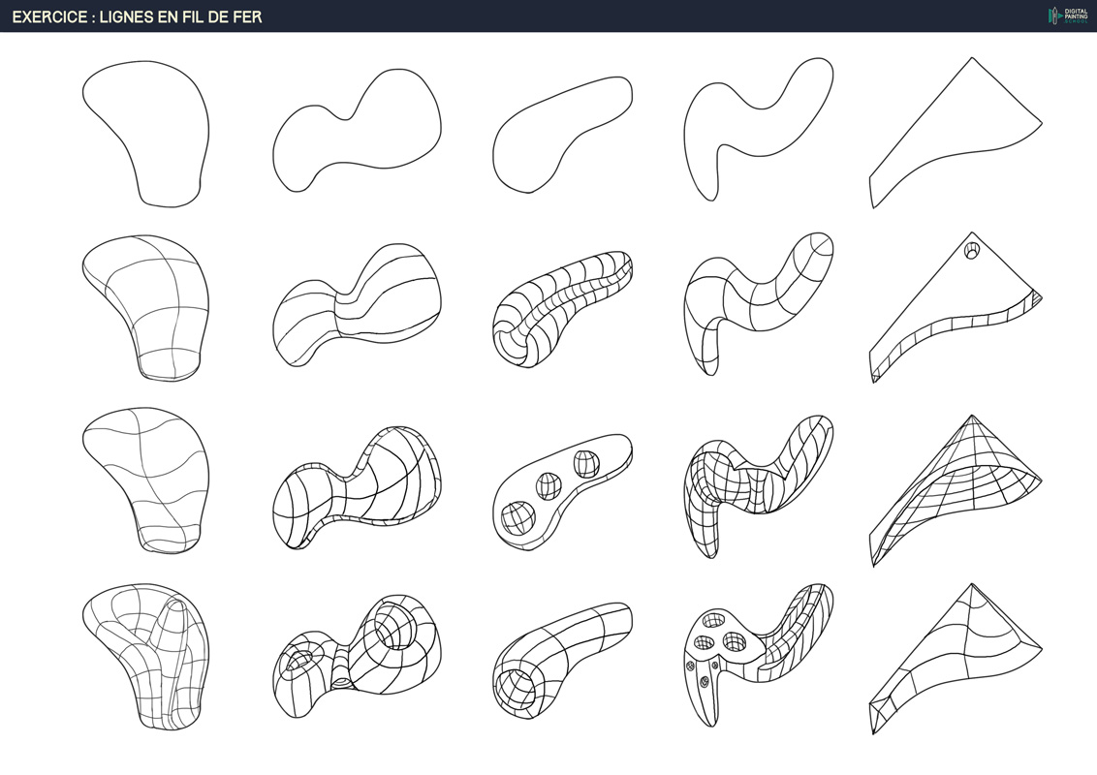Select the curled horn-like ribbed tube
This screenshot has width=1097, height=775.
[x=562, y=308]
